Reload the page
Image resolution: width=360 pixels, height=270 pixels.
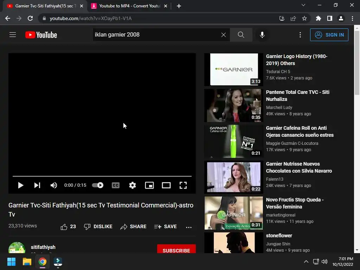click(30, 18)
